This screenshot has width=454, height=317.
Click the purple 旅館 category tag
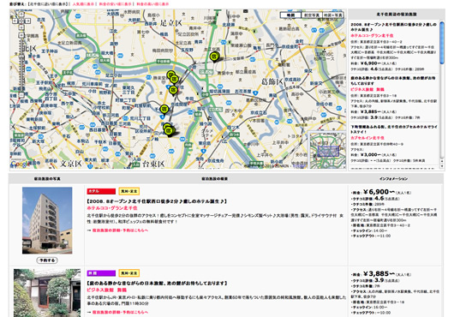pyautogui.click(x=101, y=273)
